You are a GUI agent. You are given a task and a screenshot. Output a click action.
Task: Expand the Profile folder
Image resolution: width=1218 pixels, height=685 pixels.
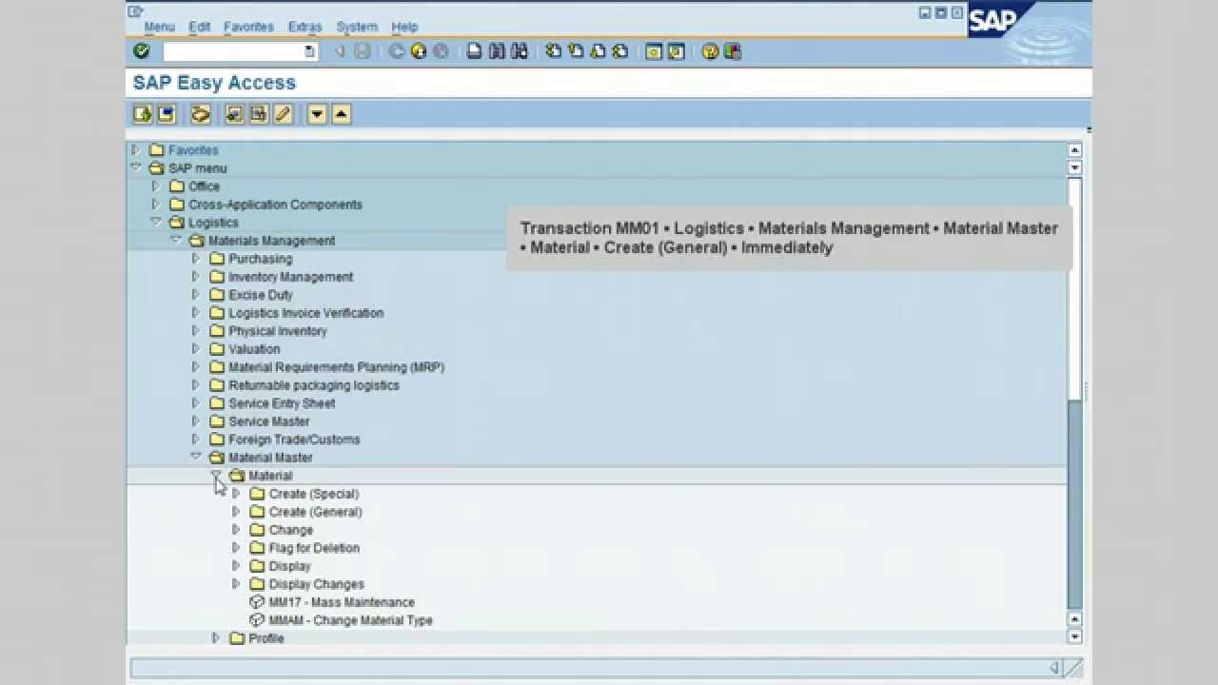click(x=216, y=638)
